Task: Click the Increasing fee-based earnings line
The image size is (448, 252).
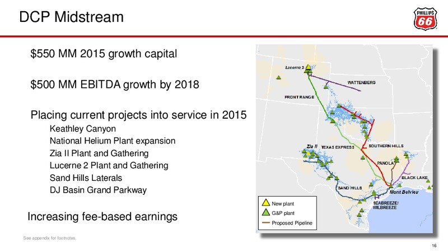Action: coord(102,217)
